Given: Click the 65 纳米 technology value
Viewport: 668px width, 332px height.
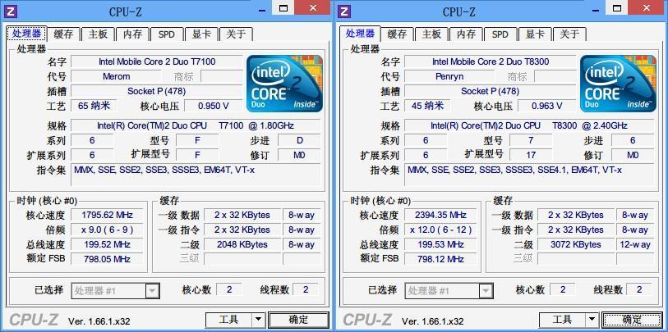Looking at the screenshot, I should (94, 106).
